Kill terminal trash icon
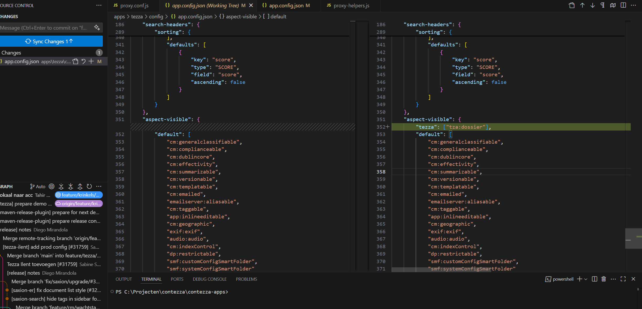This screenshot has height=309, width=642. click(603, 279)
